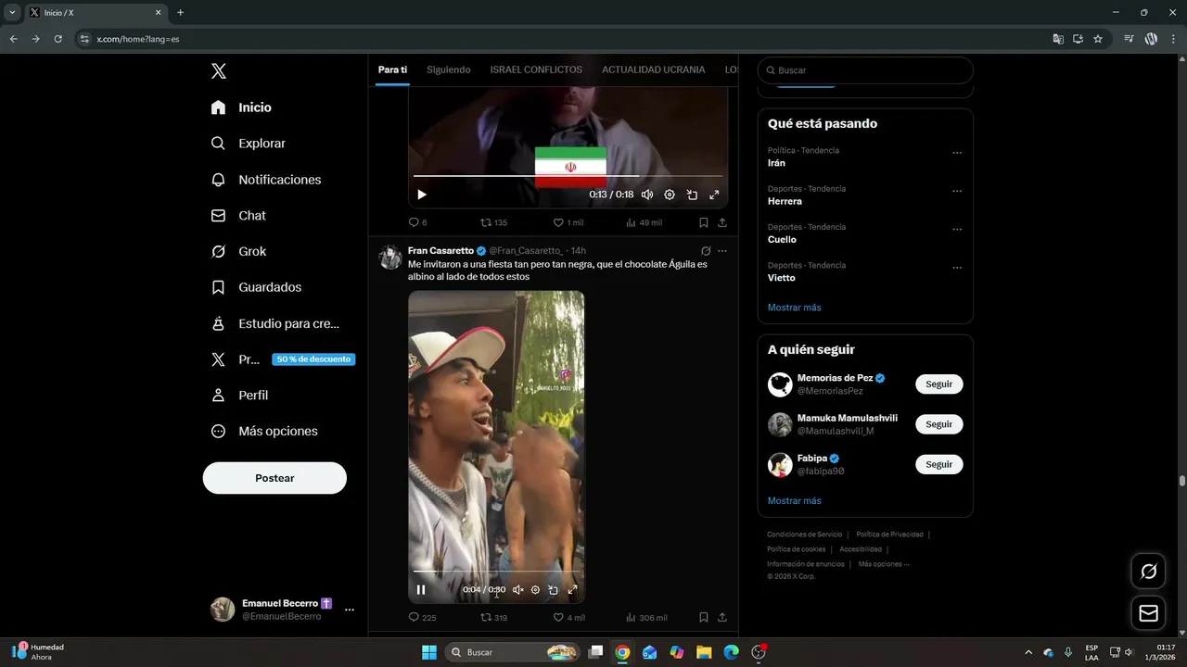Open Guardados bookmarks in sidebar
Screen dimensions: 1187x667
coord(256,287)
